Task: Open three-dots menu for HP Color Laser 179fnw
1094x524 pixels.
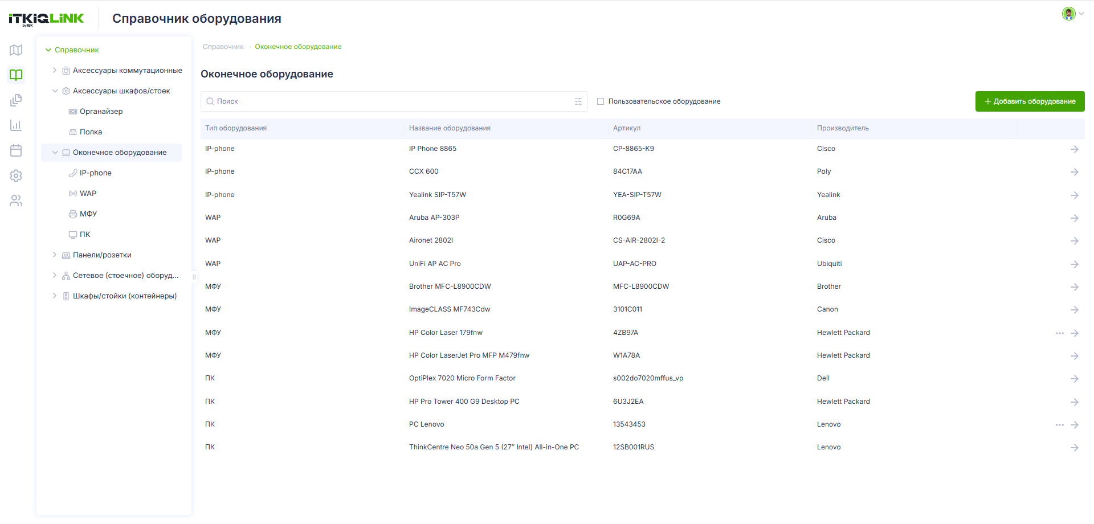Action: (1059, 333)
